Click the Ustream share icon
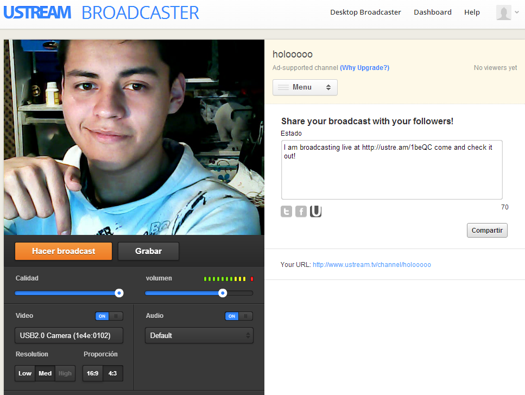525x395 pixels. pyautogui.click(x=316, y=211)
